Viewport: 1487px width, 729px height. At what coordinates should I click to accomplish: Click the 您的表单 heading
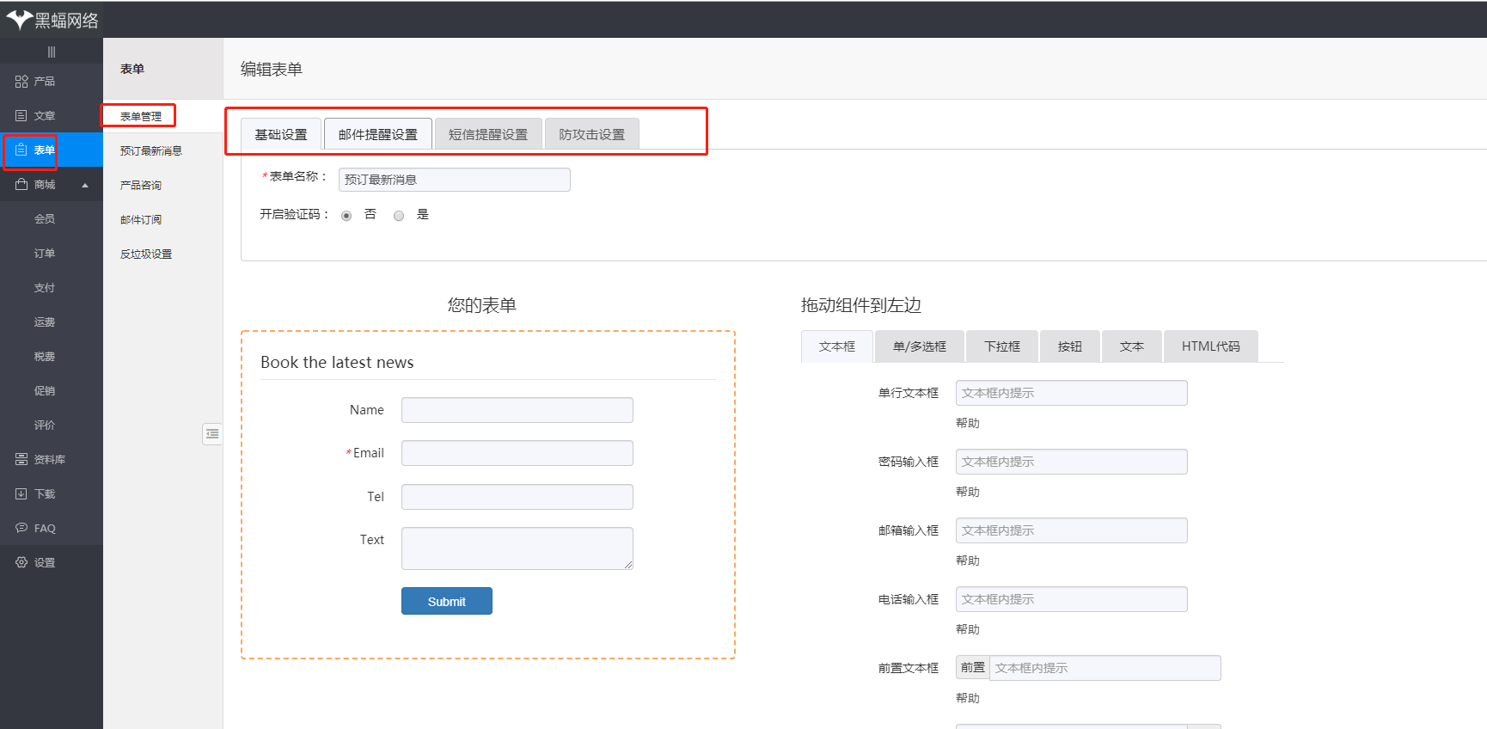482,305
